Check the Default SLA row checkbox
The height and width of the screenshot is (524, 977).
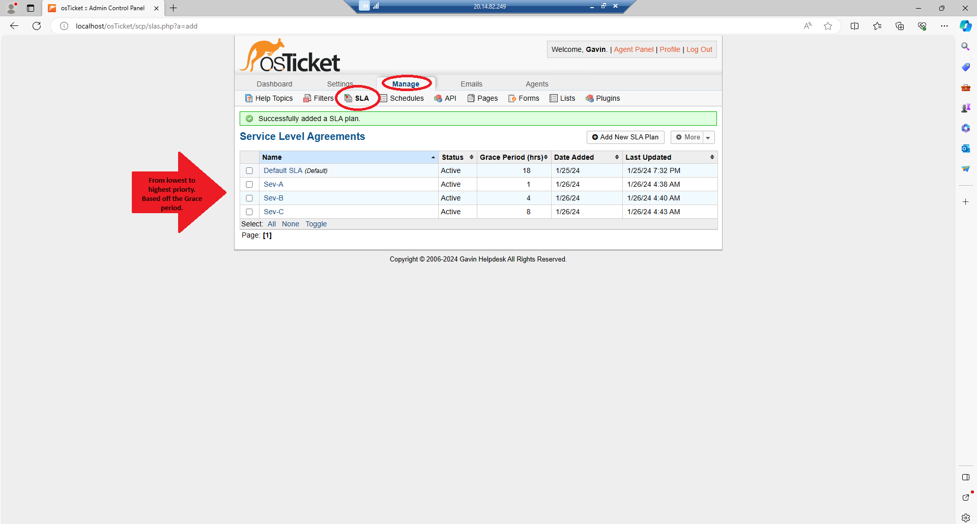tap(249, 170)
